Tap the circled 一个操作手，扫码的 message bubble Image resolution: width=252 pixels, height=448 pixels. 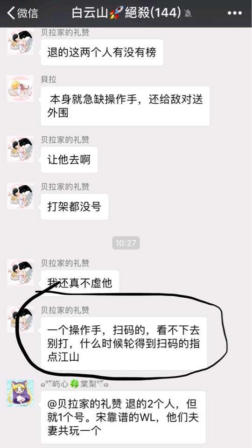(x=124, y=344)
